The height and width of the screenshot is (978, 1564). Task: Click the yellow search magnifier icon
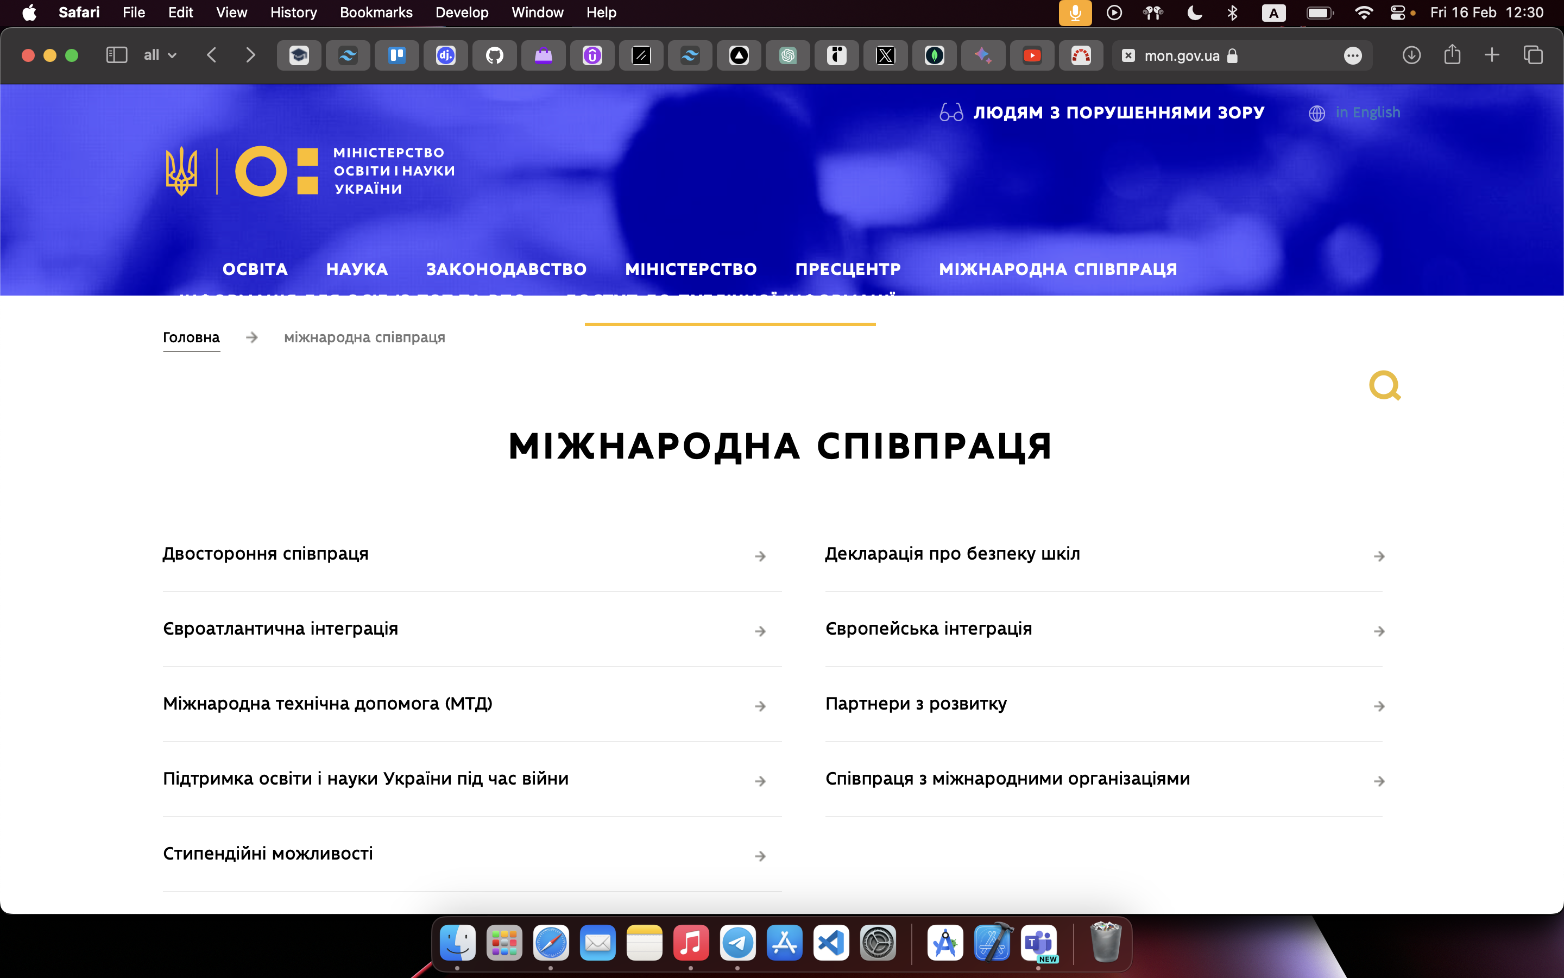[x=1384, y=386]
